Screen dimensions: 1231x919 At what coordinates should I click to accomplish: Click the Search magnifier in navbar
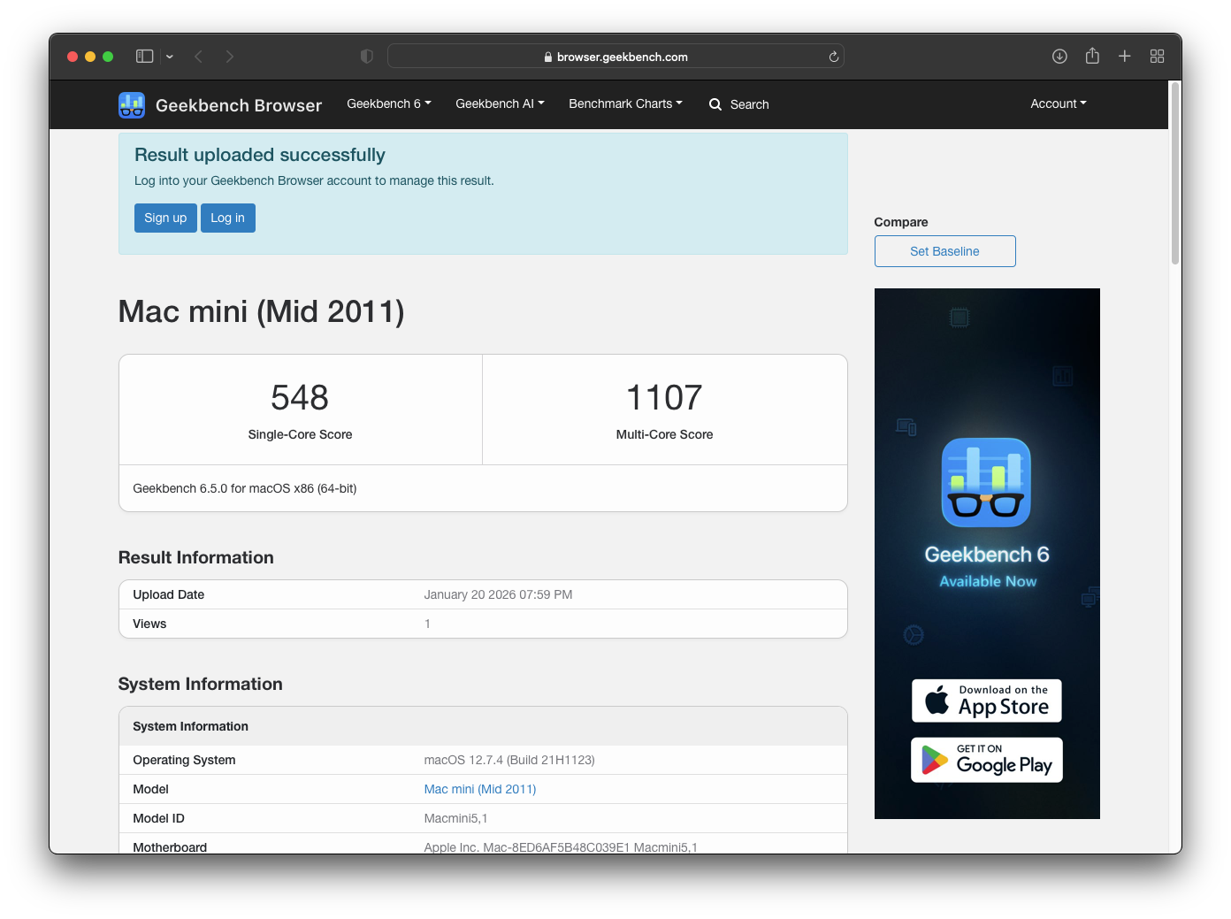[715, 104]
